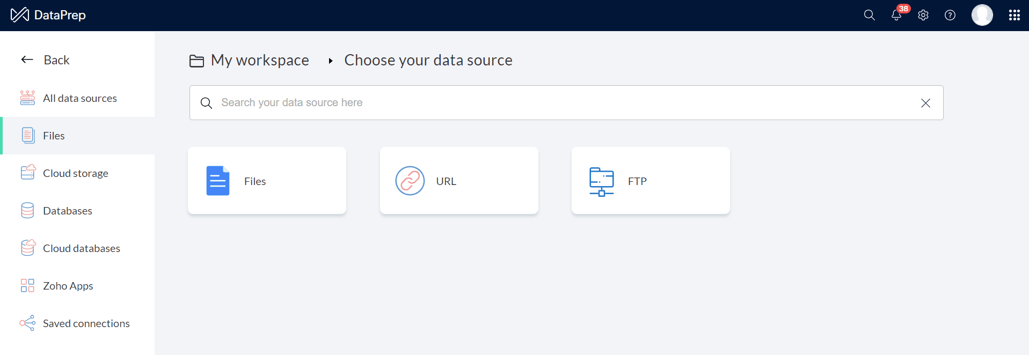Viewport: 1029px width, 355px height.
Task: Open the user profile avatar
Action: pos(982,15)
